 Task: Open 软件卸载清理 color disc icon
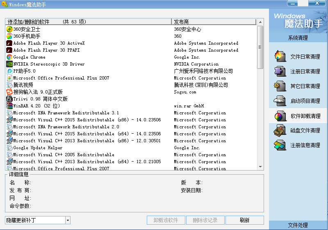point(280,116)
